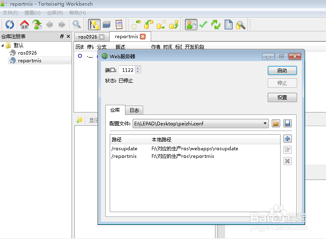Viewport: 326px width, 239px height.
Task: Click the go to current revision icon
Action: [37, 25]
